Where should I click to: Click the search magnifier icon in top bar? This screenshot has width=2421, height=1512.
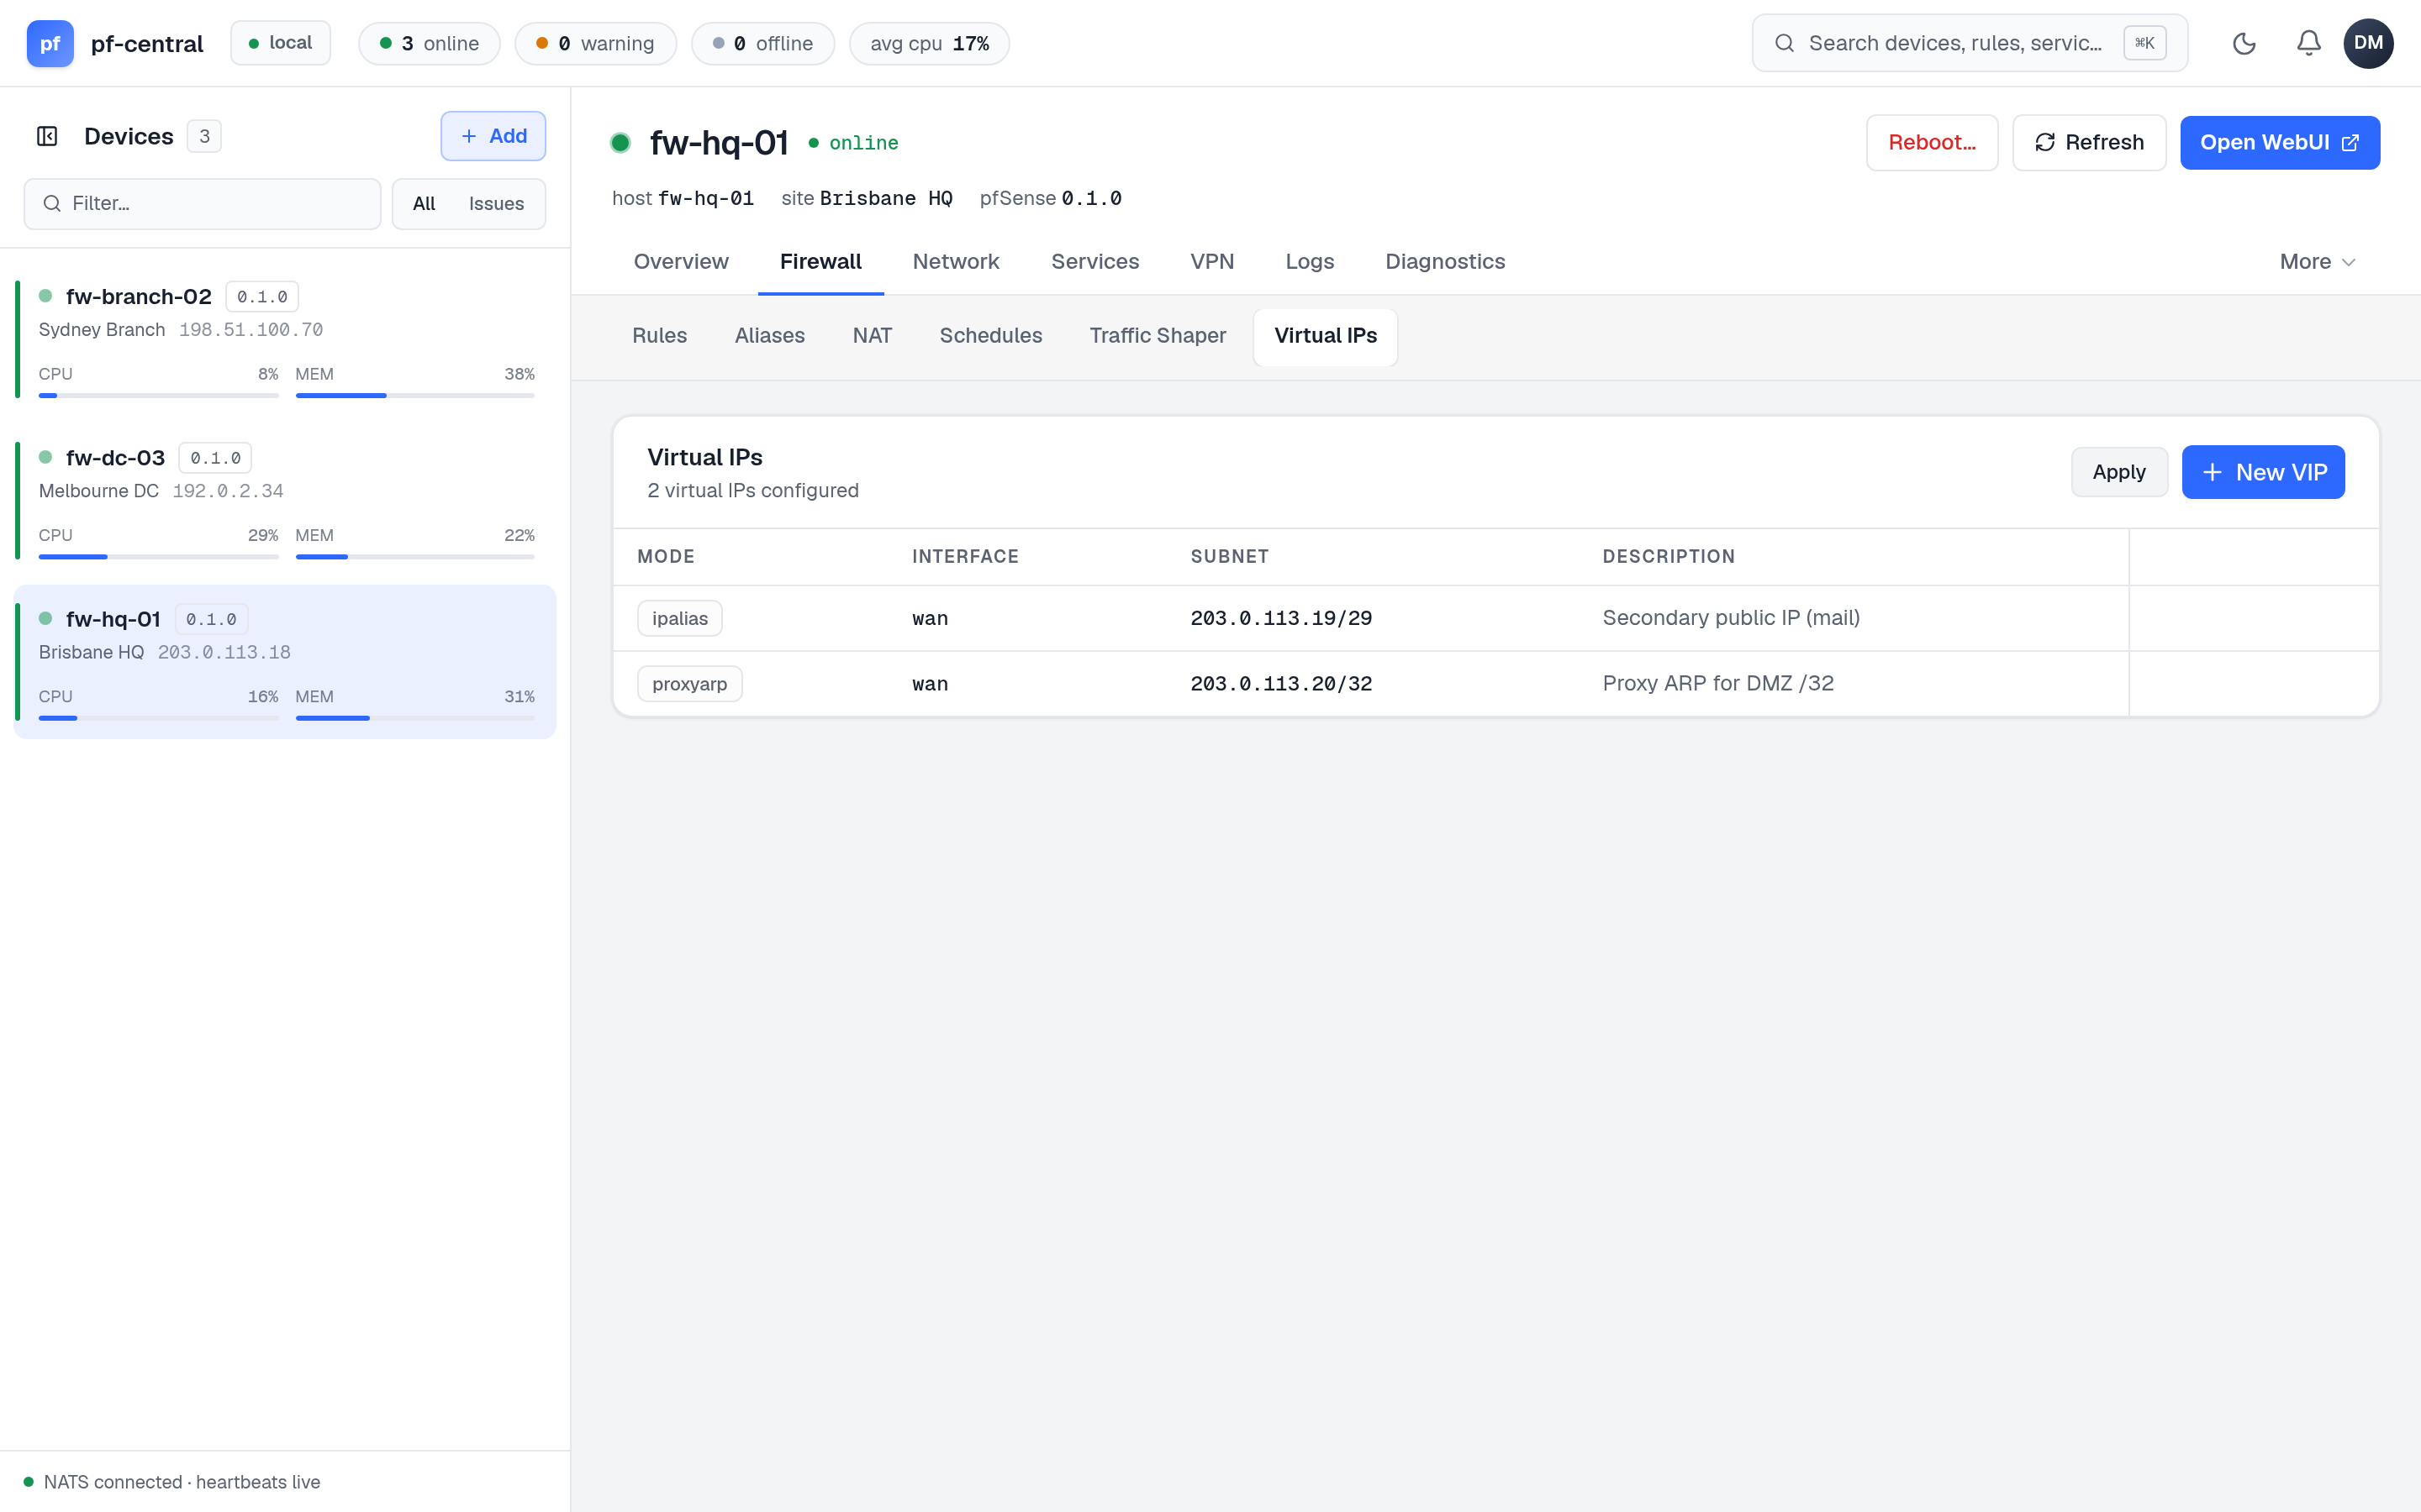pos(1784,43)
